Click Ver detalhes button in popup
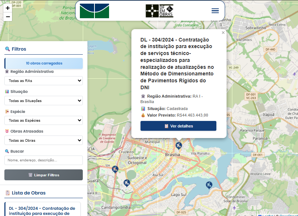 click(x=178, y=126)
